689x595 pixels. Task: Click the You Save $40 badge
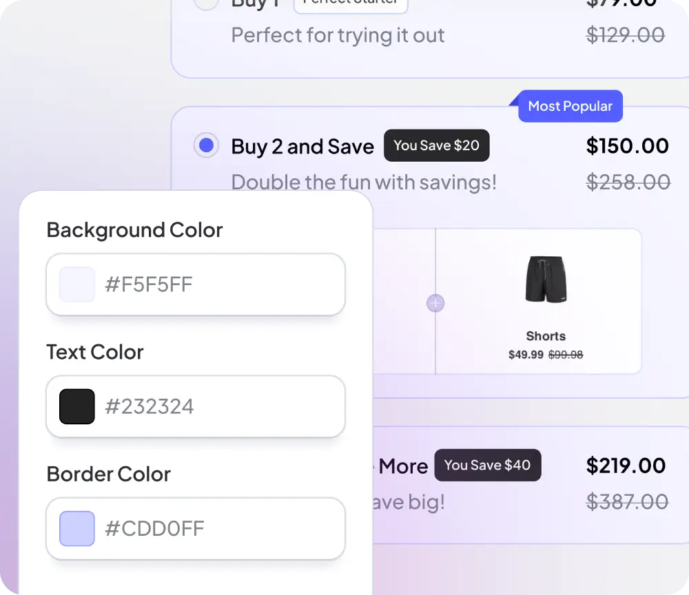pos(488,465)
